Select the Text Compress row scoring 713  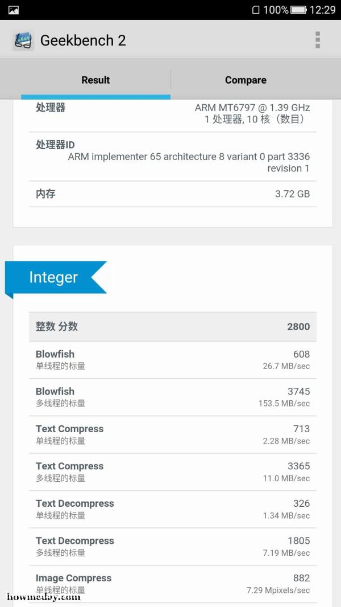(x=172, y=434)
